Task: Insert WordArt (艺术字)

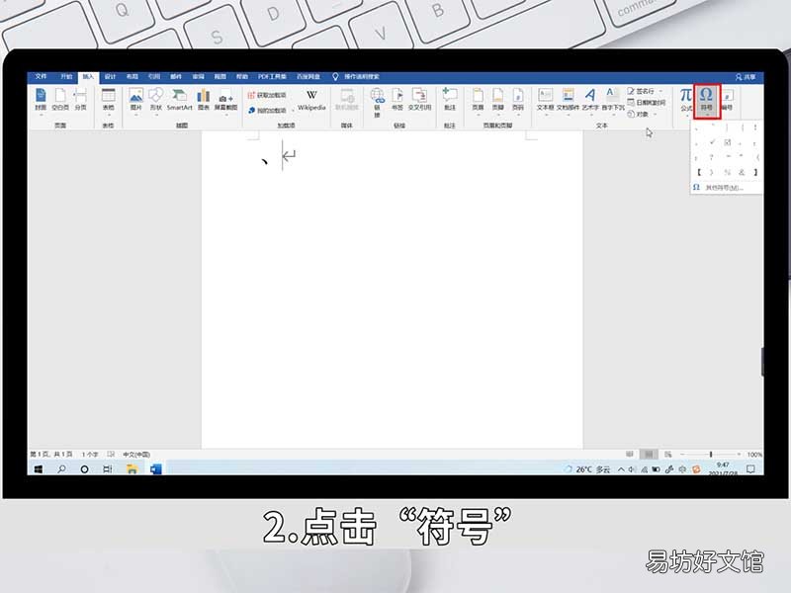Action: (x=590, y=100)
